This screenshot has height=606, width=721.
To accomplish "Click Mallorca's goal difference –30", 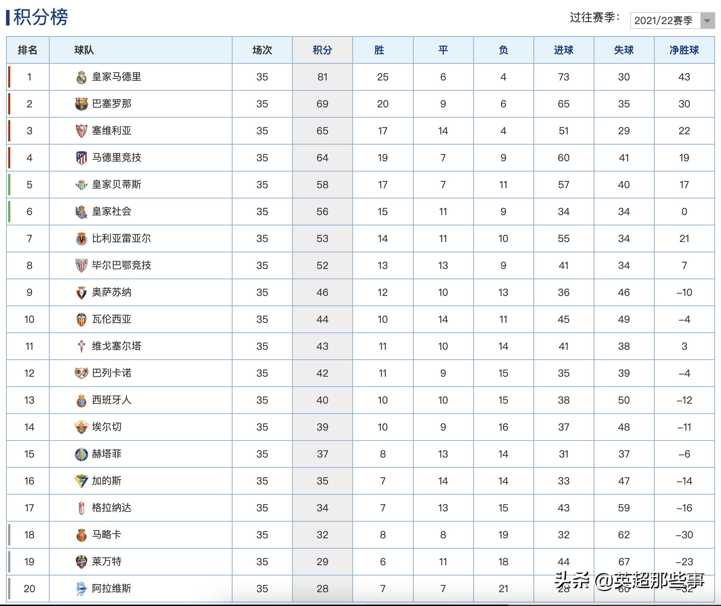I will [684, 535].
